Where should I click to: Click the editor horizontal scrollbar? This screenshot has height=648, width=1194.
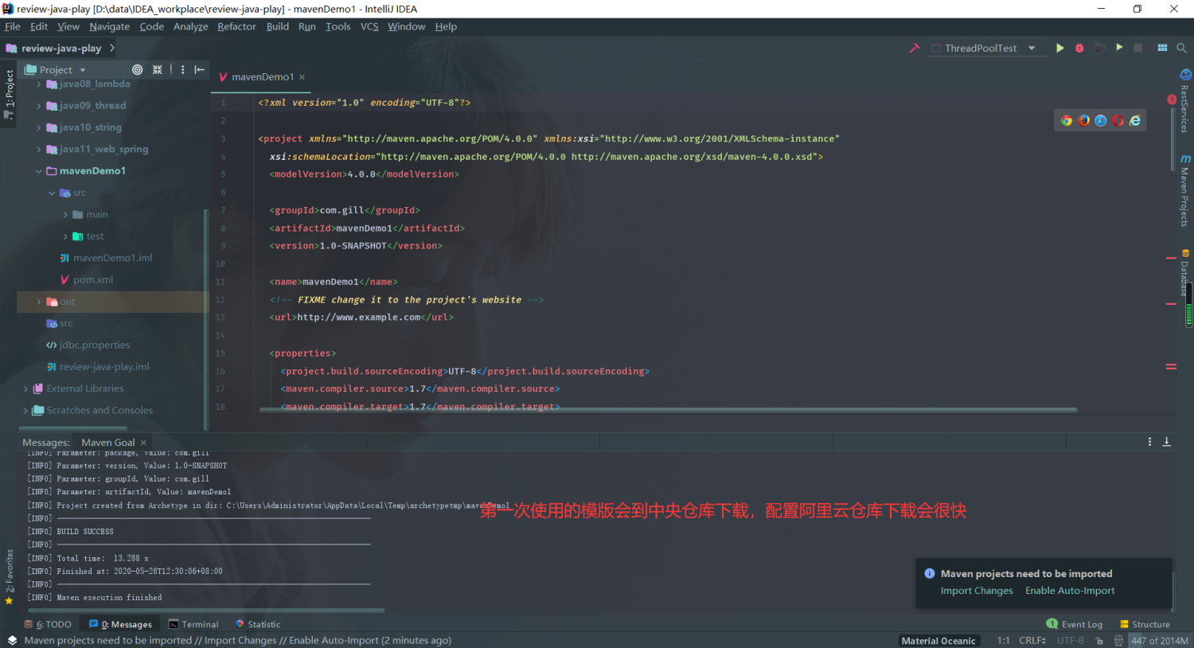(669, 410)
